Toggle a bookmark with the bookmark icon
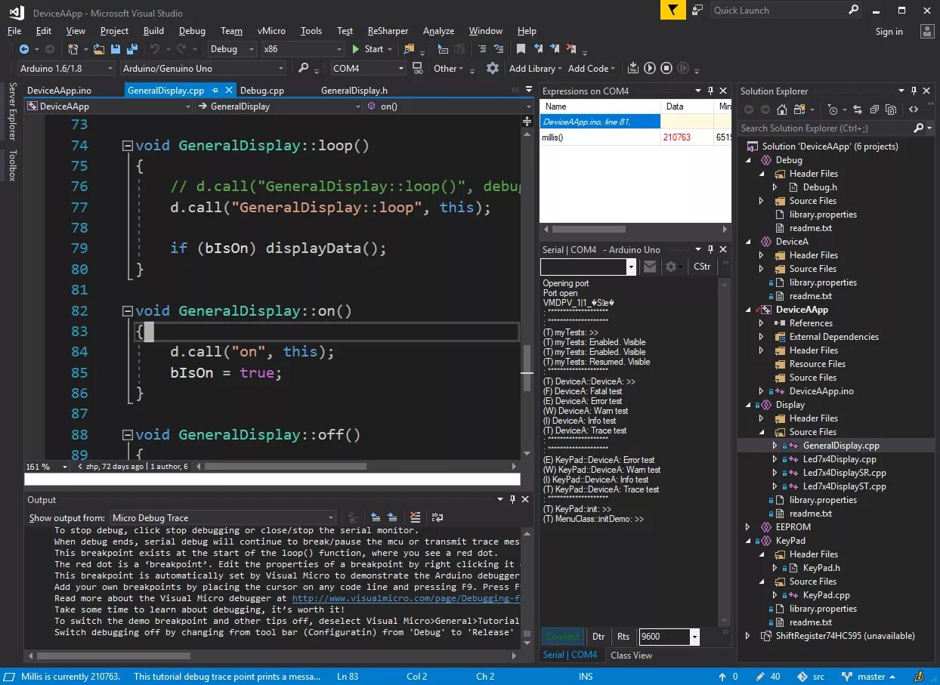940x685 pixels. click(x=521, y=49)
